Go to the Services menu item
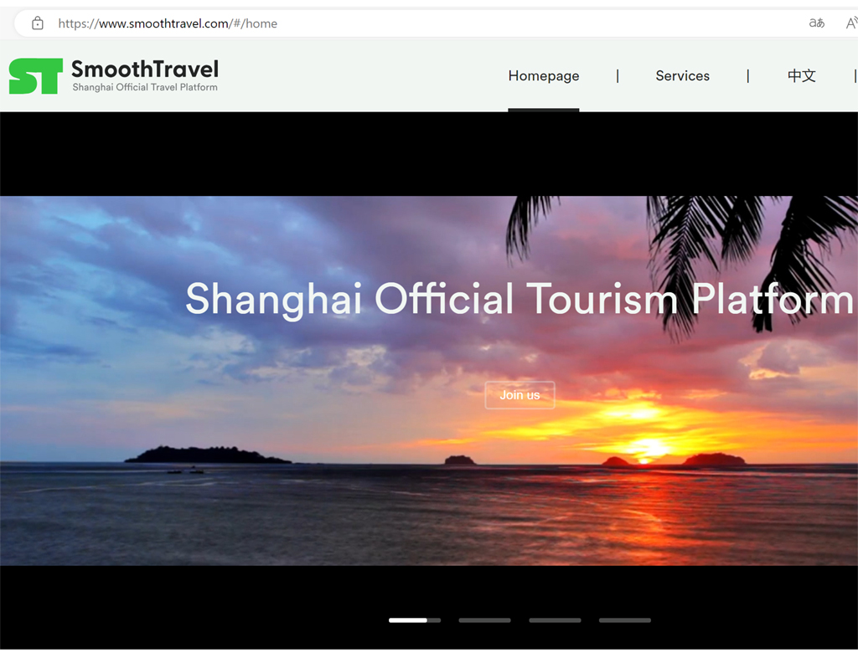 682,76
